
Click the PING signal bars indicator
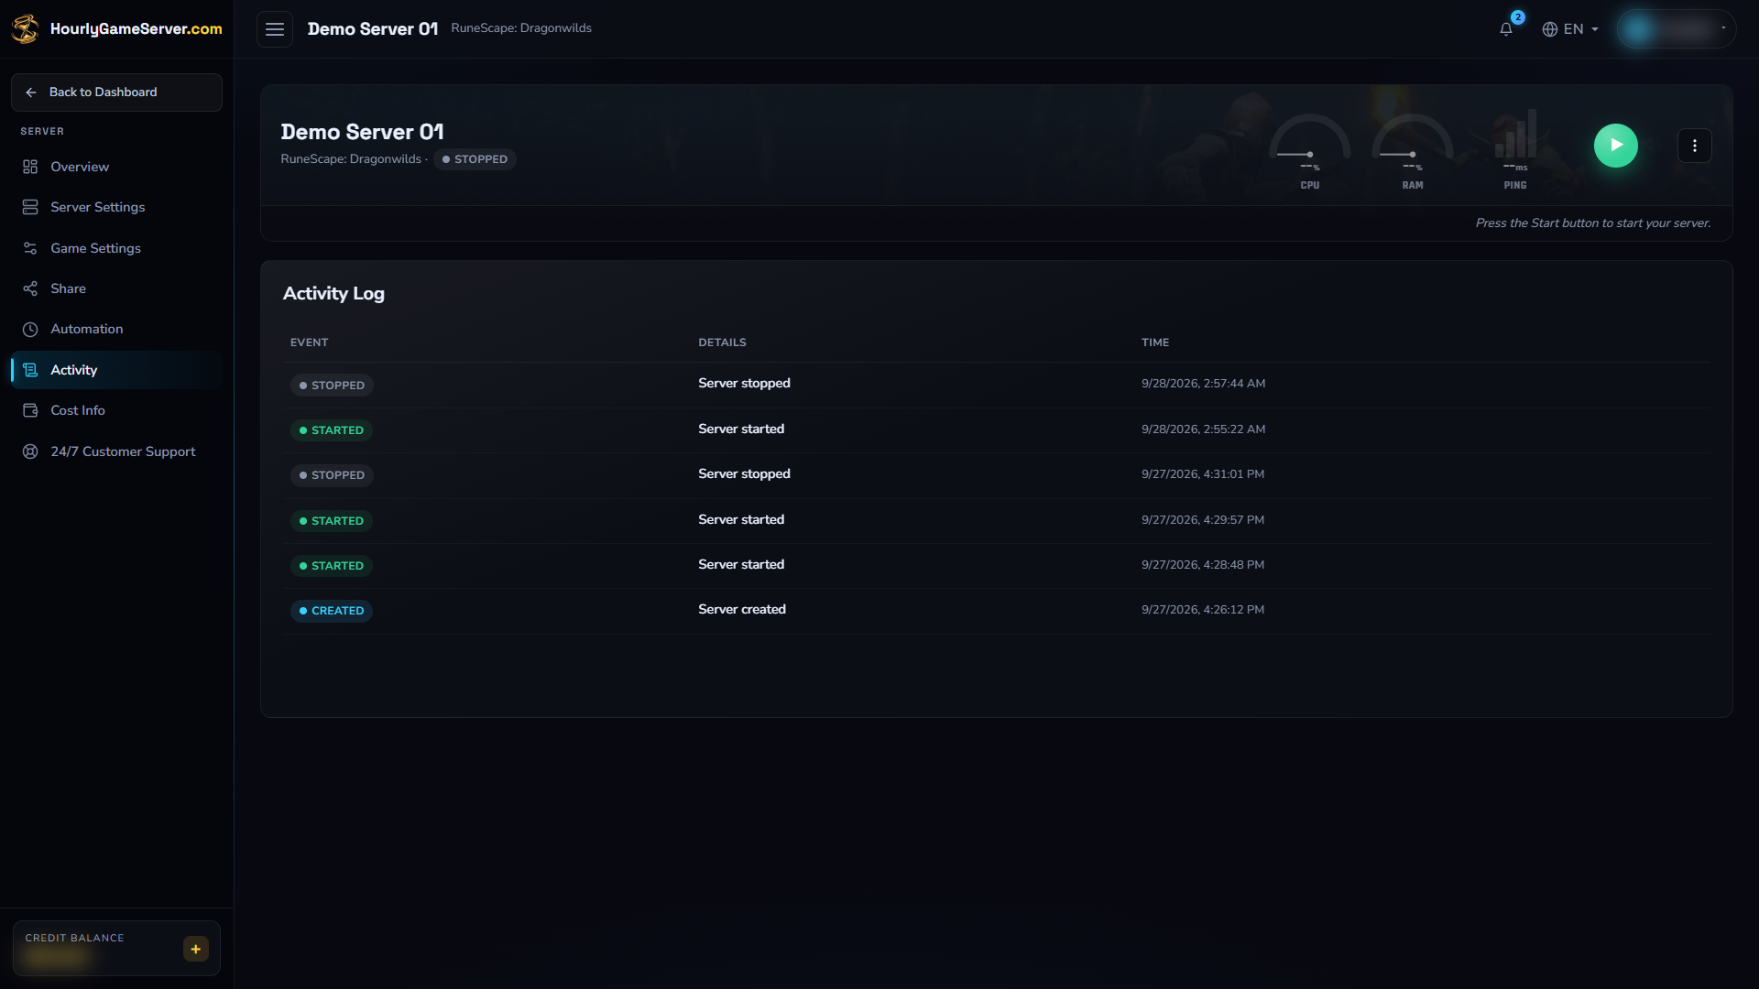[x=1515, y=151]
